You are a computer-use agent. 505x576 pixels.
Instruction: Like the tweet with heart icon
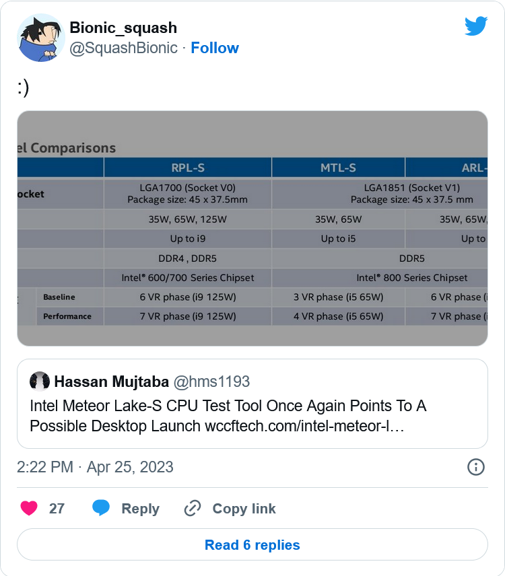(29, 508)
